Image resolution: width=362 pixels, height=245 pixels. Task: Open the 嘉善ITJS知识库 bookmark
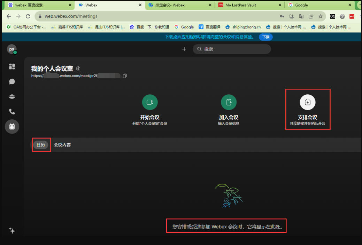tap(67, 27)
